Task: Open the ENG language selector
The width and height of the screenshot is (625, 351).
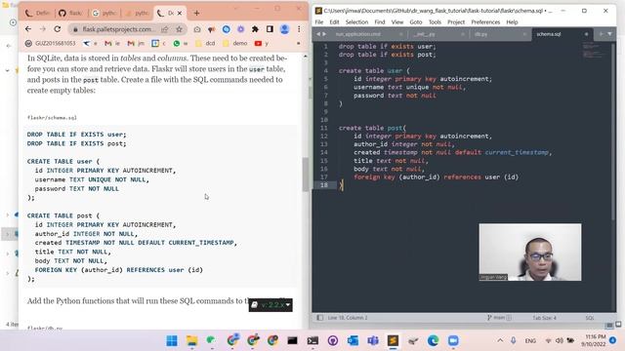Action: pos(530,340)
